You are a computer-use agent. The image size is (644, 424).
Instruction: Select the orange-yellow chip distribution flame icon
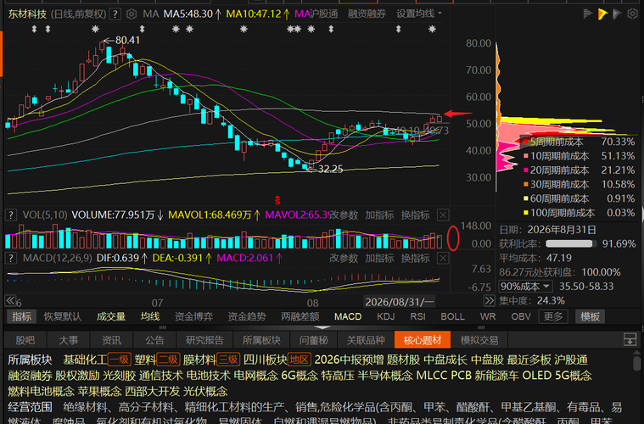pos(602,14)
